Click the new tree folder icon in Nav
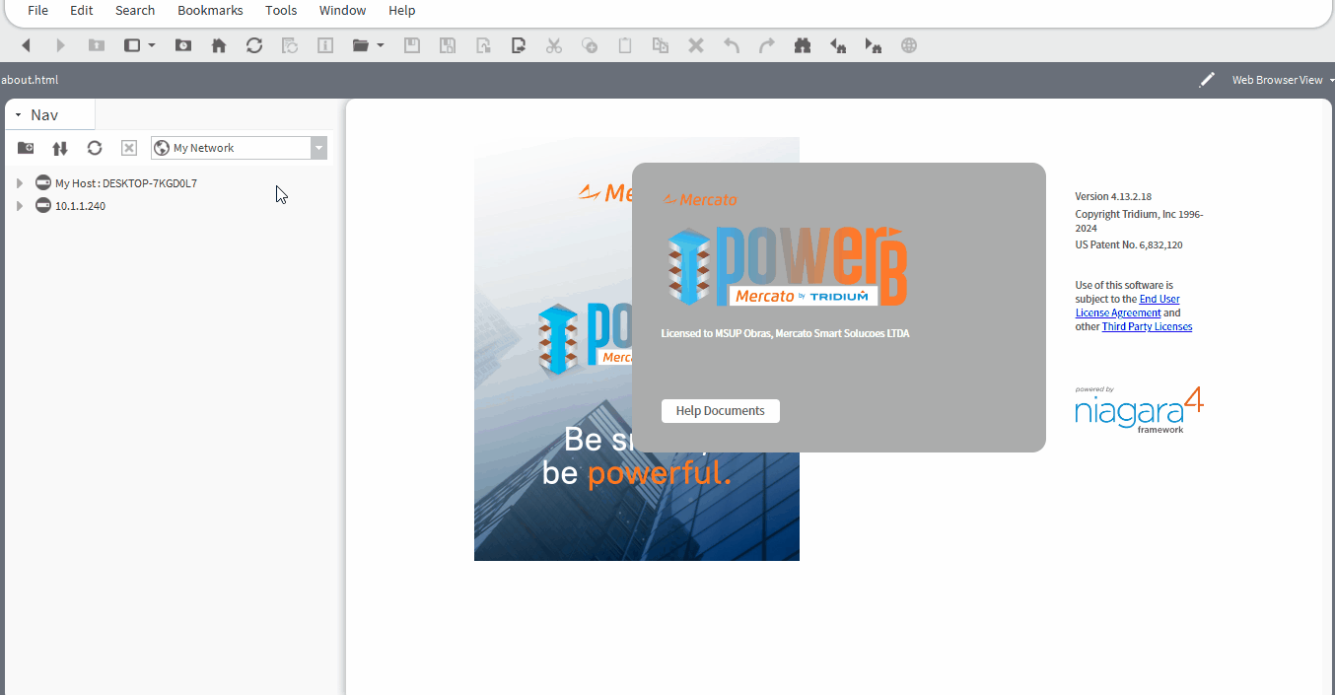Image resolution: width=1335 pixels, height=695 pixels. coord(26,148)
